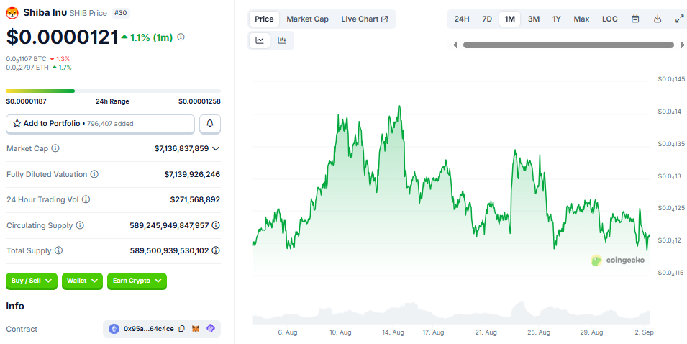Download chart data with download icon

pyautogui.click(x=658, y=19)
